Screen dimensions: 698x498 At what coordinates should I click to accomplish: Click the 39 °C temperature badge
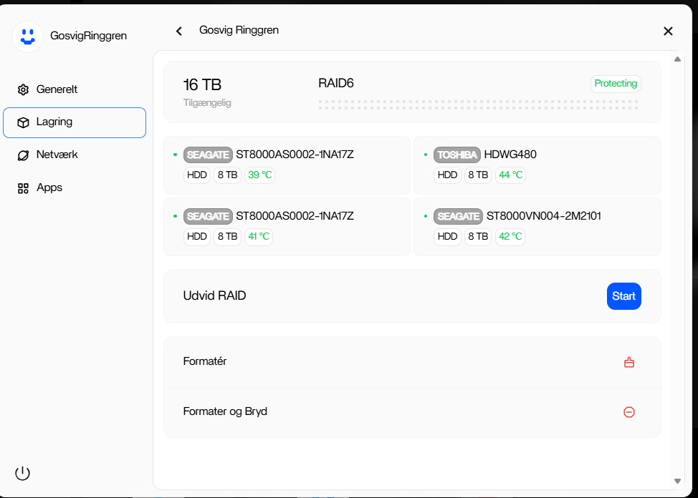pyautogui.click(x=259, y=175)
